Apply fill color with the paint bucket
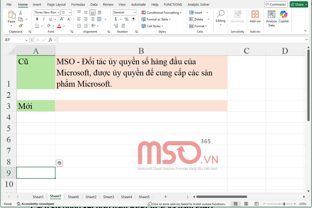This screenshot has height=208, width=312. 49,26
